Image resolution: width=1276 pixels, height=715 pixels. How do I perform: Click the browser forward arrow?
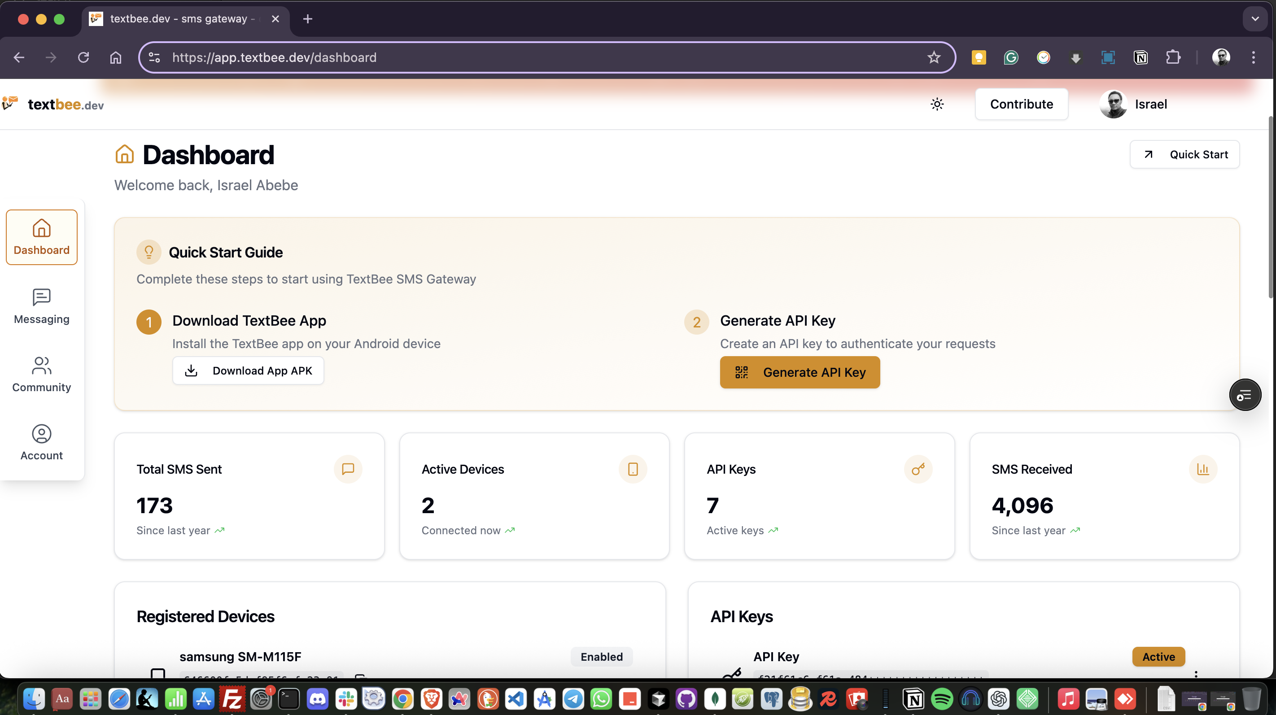click(51, 57)
